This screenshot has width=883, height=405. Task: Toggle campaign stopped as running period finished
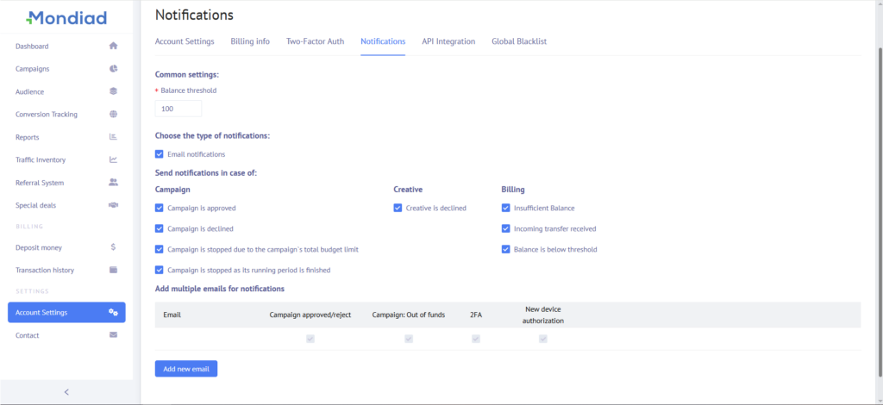(160, 270)
